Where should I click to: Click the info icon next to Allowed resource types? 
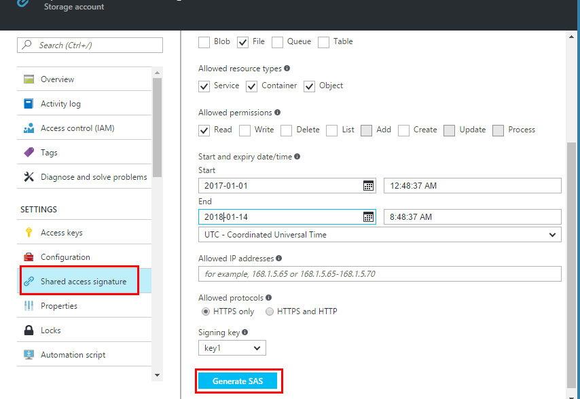[287, 69]
